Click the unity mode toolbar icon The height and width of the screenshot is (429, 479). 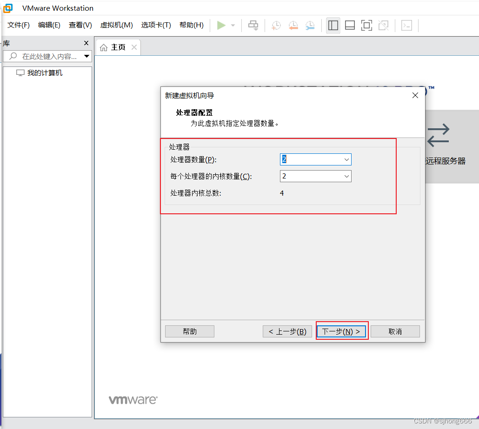[383, 26]
